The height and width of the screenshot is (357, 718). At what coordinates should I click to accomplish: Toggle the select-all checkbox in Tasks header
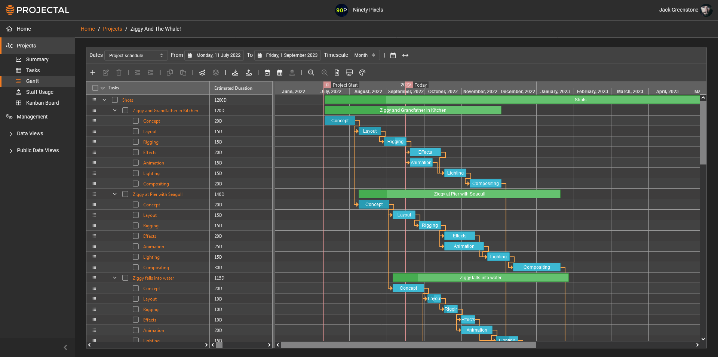95,88
